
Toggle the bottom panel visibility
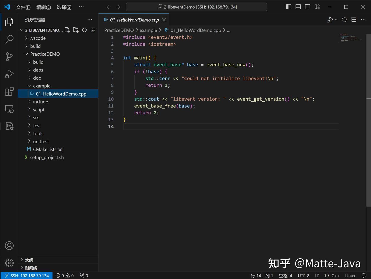pos(298,7)
